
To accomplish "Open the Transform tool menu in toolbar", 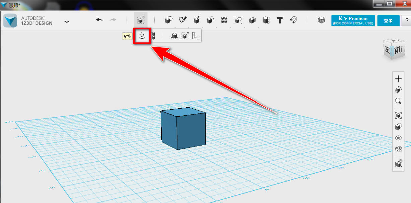I will click(141, 20).
